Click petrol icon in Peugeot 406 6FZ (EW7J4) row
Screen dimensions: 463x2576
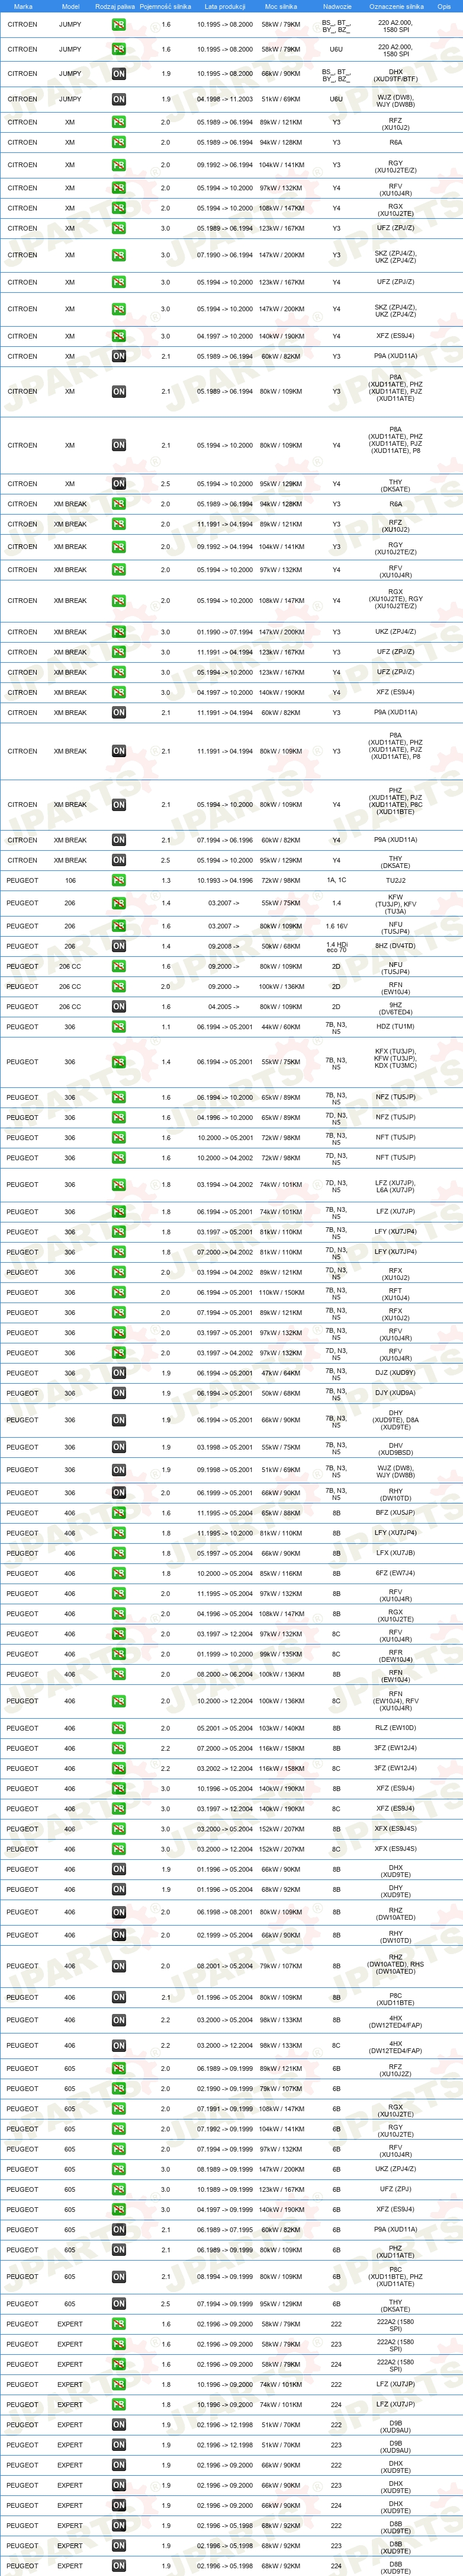(119, 1573)
